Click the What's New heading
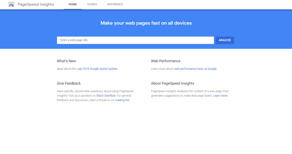 [66, 61]
